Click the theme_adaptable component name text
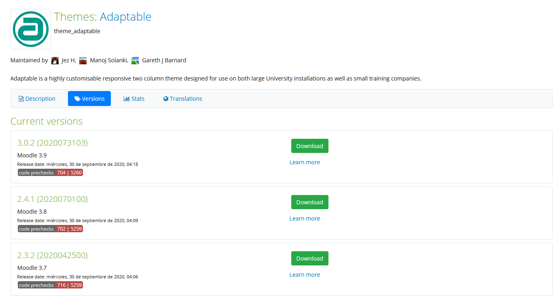The width and height of the screenshot is (557, 299). pyautogui.click(x=77, y=31)
